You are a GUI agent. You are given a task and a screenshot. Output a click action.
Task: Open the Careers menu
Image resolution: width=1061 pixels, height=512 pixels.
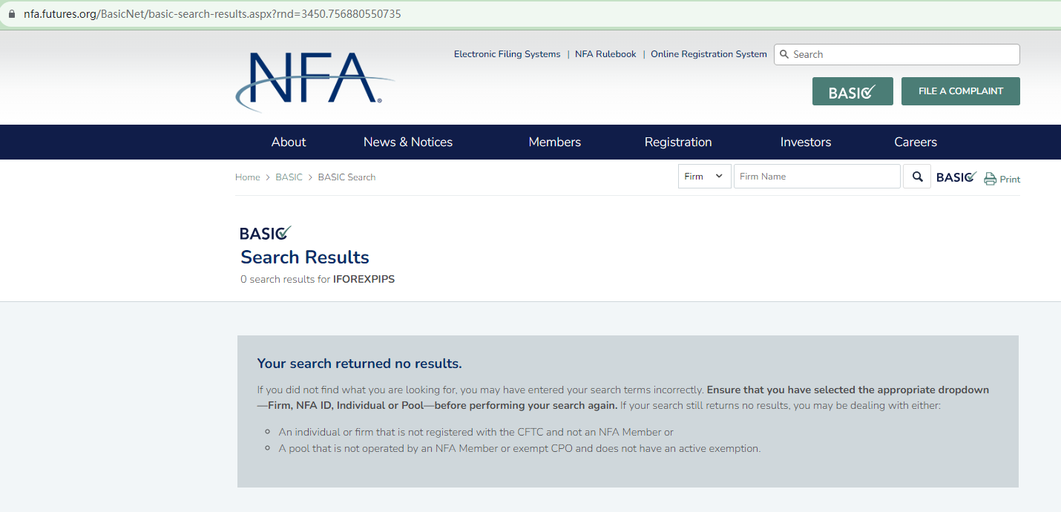[x=916, y=142]
